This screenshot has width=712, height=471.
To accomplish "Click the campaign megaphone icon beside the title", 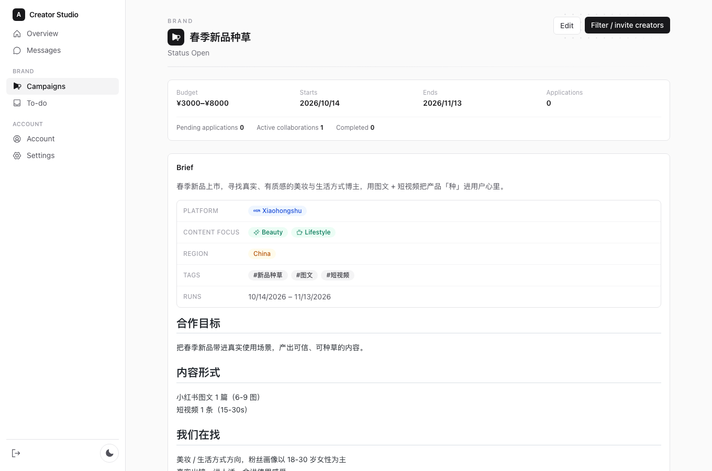I will click(176, 37).
